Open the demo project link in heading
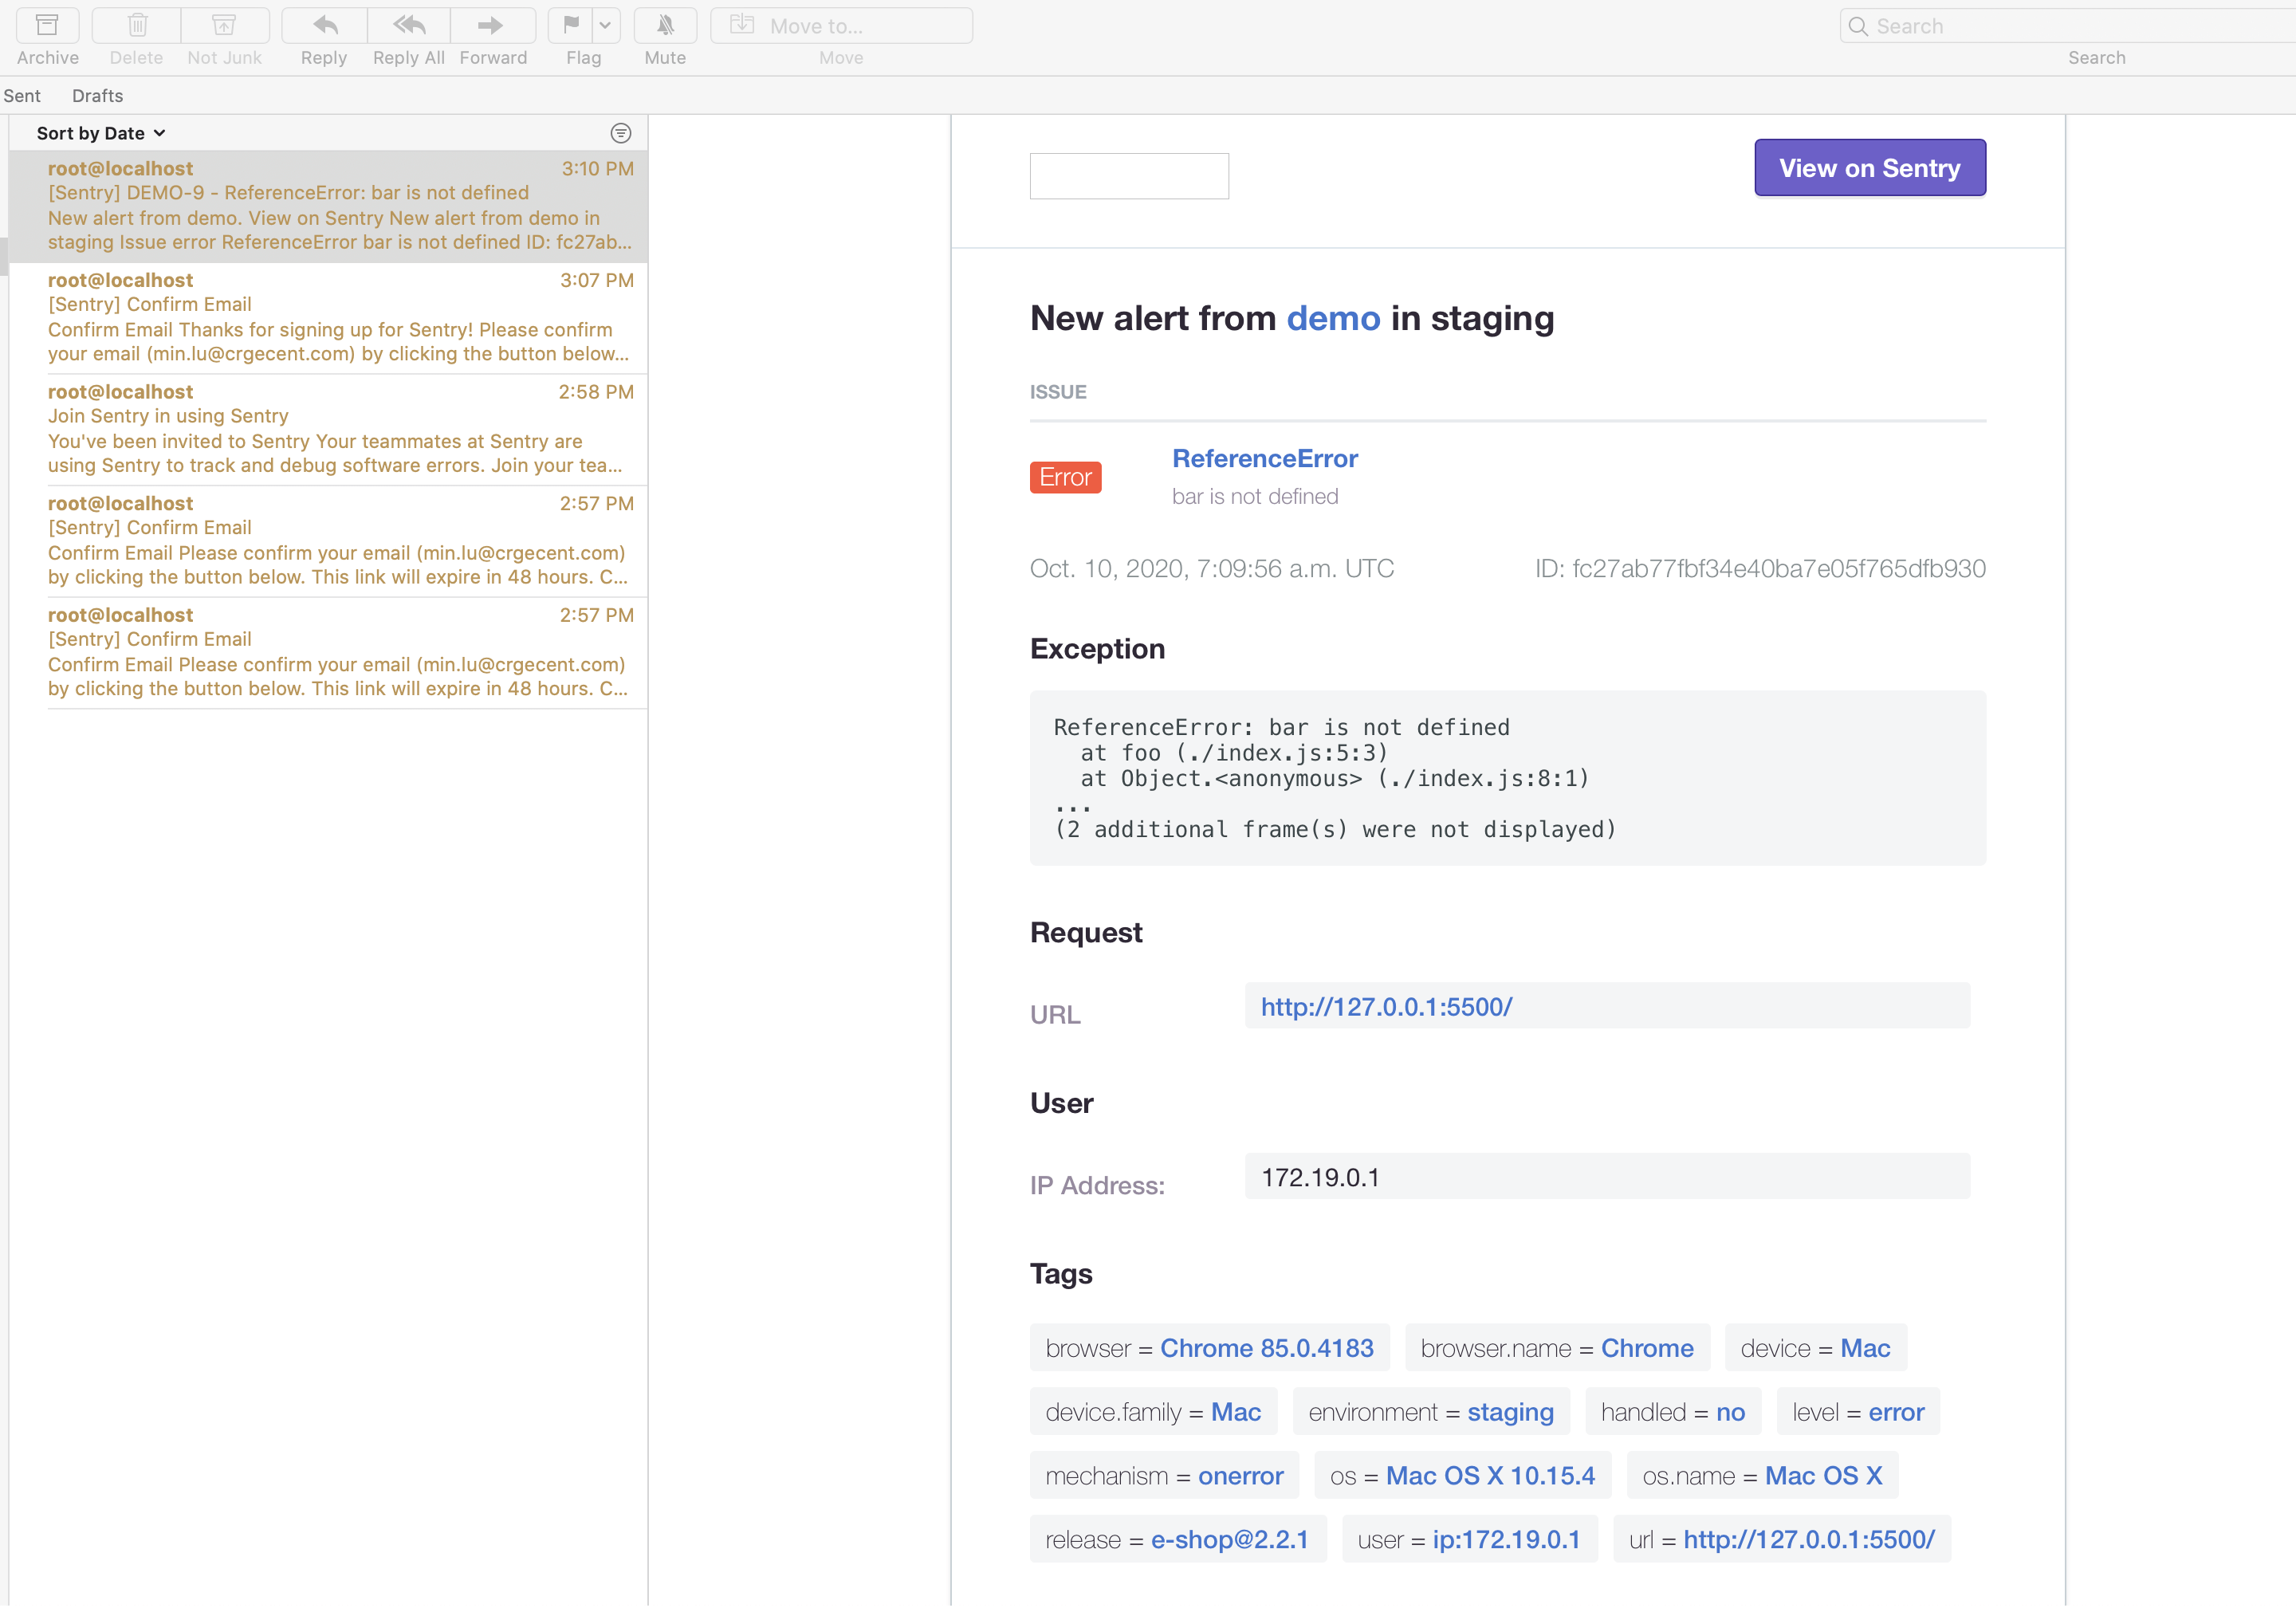This screenshot has width=2296, height=1612. (1333, 319)
